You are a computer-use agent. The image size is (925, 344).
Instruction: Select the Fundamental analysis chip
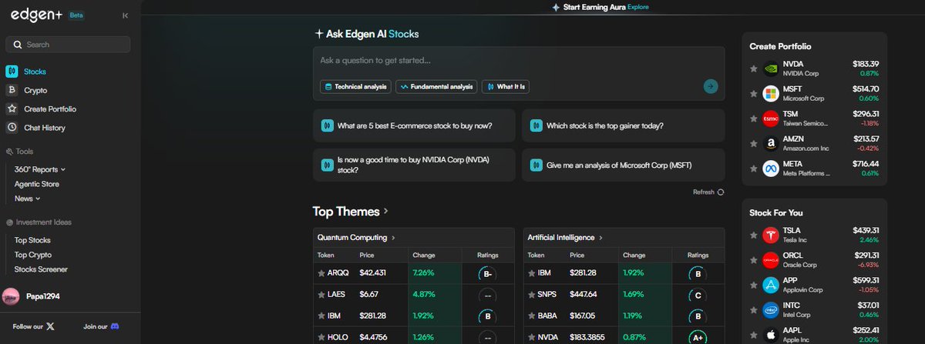click(x=436, y=87)
